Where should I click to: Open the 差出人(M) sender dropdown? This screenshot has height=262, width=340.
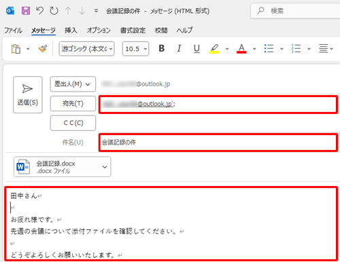[x=73, y=84]
